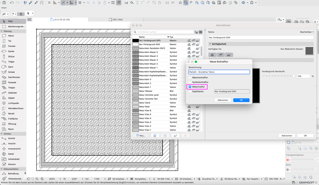Select the Bildschraffur radio button
This screenshot has height=185, width=319.
(x=190, y=87)
